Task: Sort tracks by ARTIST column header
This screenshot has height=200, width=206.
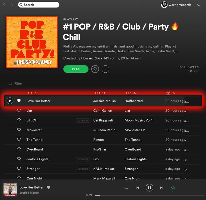Action: coord(100,93)
